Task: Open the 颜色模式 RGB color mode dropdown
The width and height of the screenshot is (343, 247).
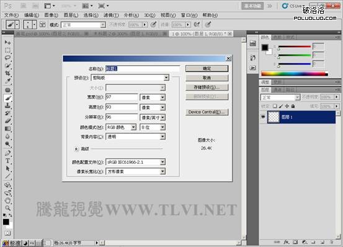Action: pos(121,127)
